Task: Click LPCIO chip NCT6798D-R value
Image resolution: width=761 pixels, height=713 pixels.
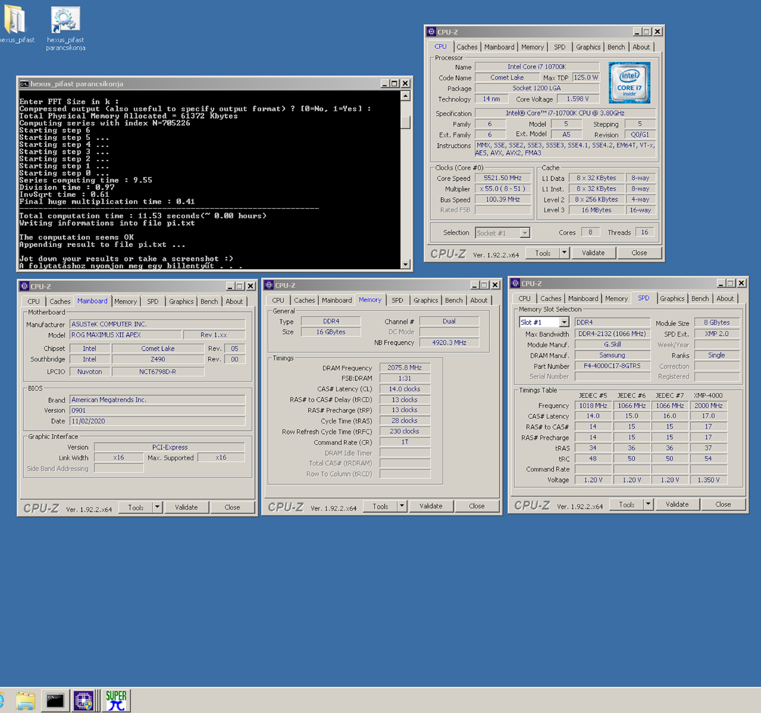Action: [x=158, y=372]
